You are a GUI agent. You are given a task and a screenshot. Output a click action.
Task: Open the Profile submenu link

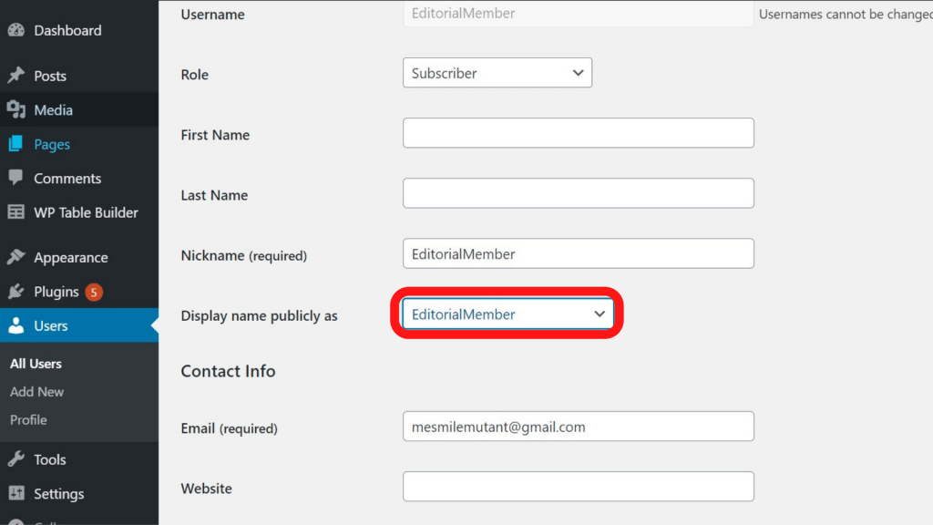click(x=28, y=420)
